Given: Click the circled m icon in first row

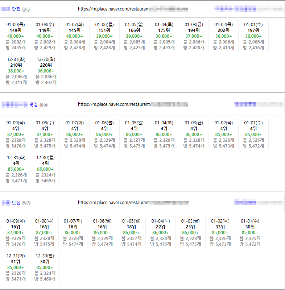Looking at the screenshot, I should (x=24, y=9).
